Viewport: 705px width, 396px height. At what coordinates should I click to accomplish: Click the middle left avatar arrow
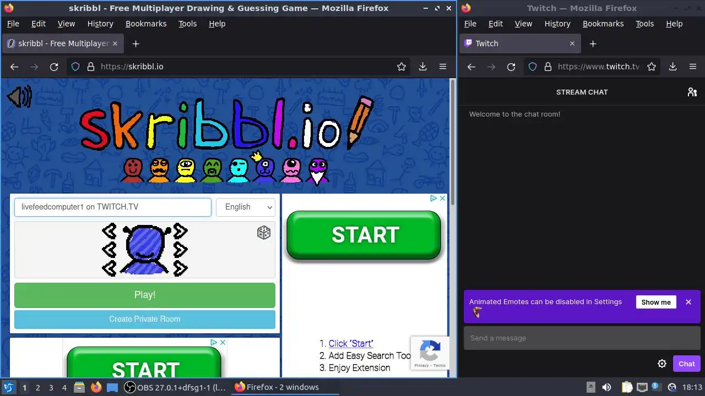pyautogui.click(x=109, y=250)
